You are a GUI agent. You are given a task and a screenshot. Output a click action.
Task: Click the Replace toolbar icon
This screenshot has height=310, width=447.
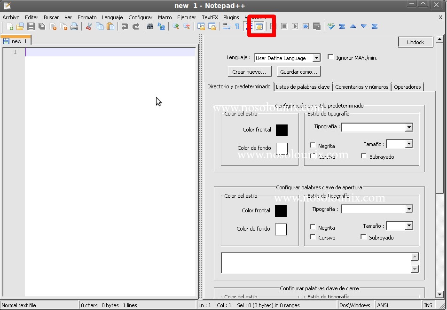pos(161,26)
